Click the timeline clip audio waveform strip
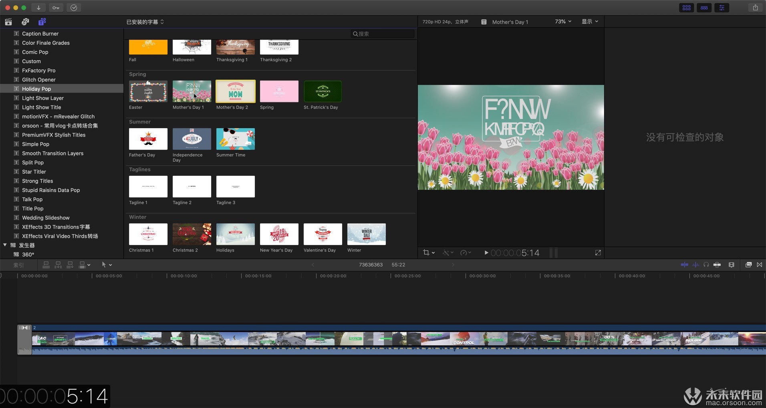 click(x=399, y=350)
